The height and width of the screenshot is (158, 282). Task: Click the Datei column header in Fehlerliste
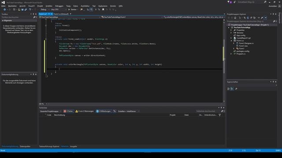[x=186, y=115]
